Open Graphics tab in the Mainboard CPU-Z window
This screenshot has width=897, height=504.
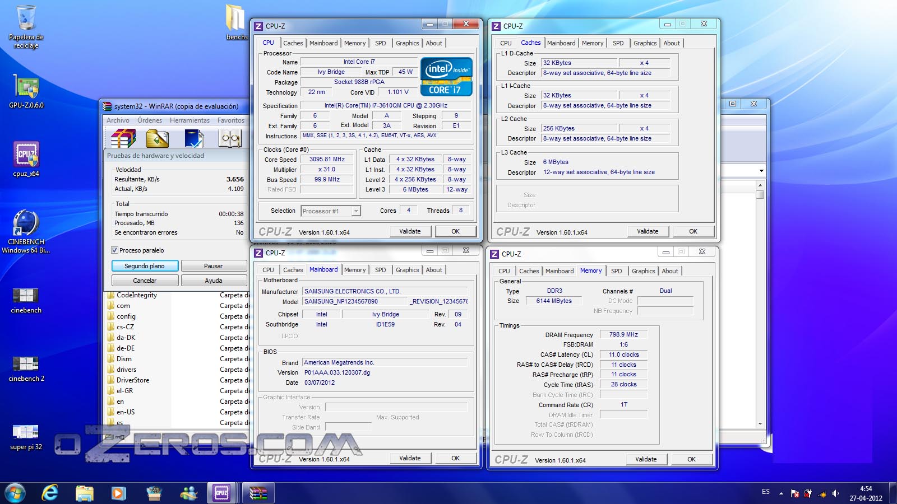(407, 270)
